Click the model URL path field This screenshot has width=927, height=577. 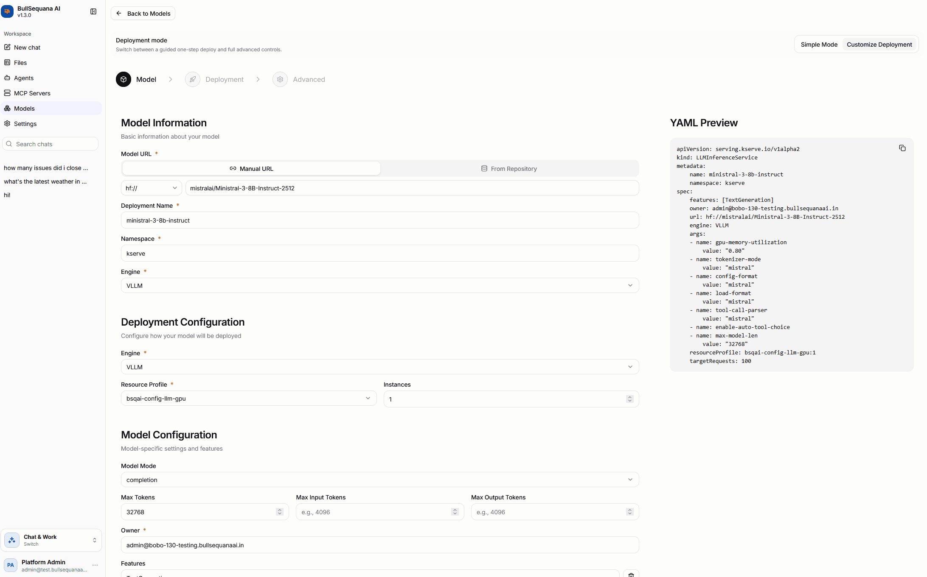(412, 188)
